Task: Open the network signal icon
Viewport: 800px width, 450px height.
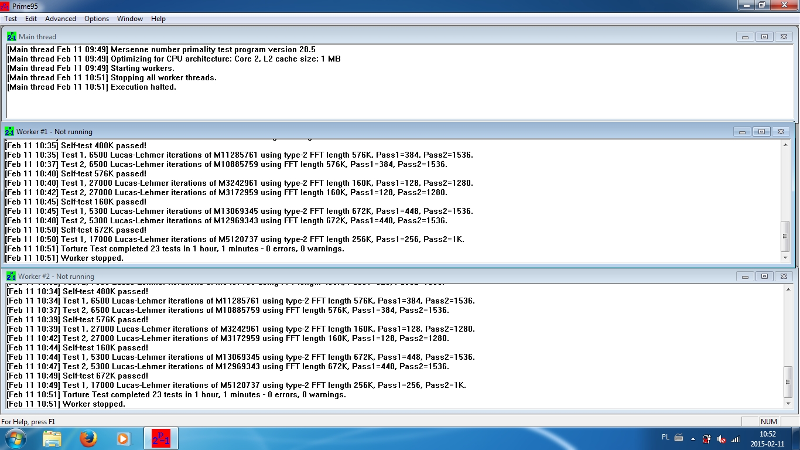Action: [x=736, y=438]
